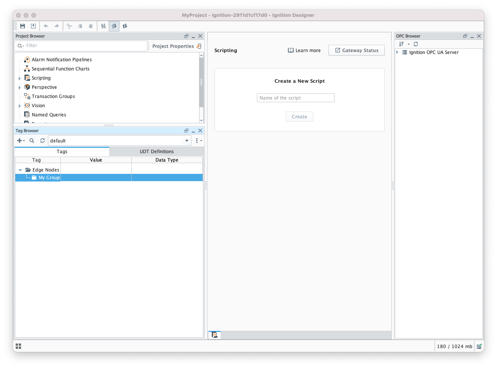
Task: Toggle Comm Off mode in toolbar
Action: click(103, 26)
